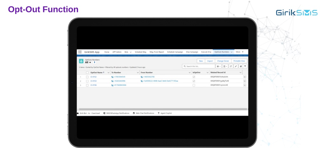This screenshot has width=325, height=148.
Task: Click Related Record Id 00Q6F00001rpLtoUAE
Action: (x=219, y=85)
